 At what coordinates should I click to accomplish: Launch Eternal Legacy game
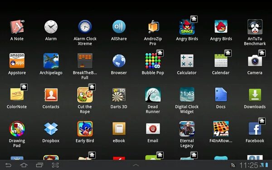tap(187, 129)
